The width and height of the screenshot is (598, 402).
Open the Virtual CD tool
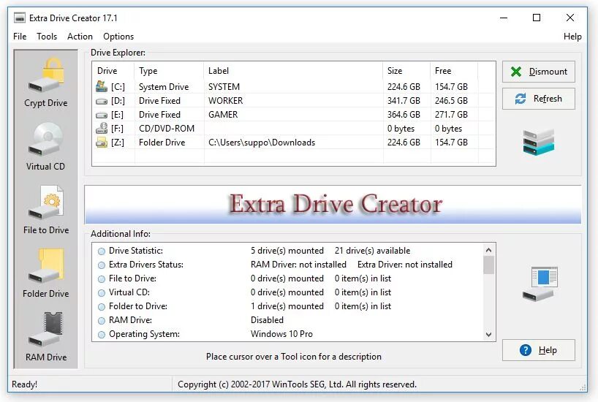point(46,146)
